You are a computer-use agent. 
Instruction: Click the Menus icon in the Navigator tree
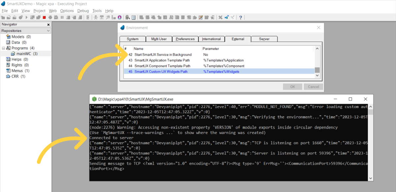[7, 70]
